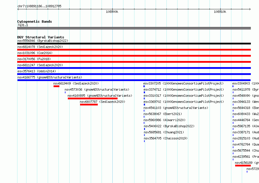Select nsv6619409 (Sedlazeck2020) label
Screen dimensions: 259x183
(76, 83)
